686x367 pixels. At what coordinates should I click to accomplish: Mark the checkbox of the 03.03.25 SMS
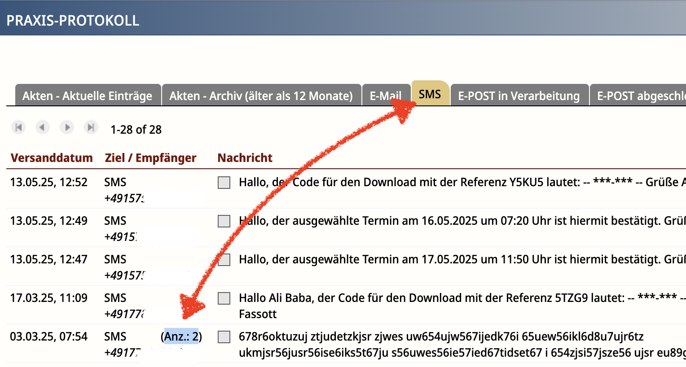click(x=224, y=337)
